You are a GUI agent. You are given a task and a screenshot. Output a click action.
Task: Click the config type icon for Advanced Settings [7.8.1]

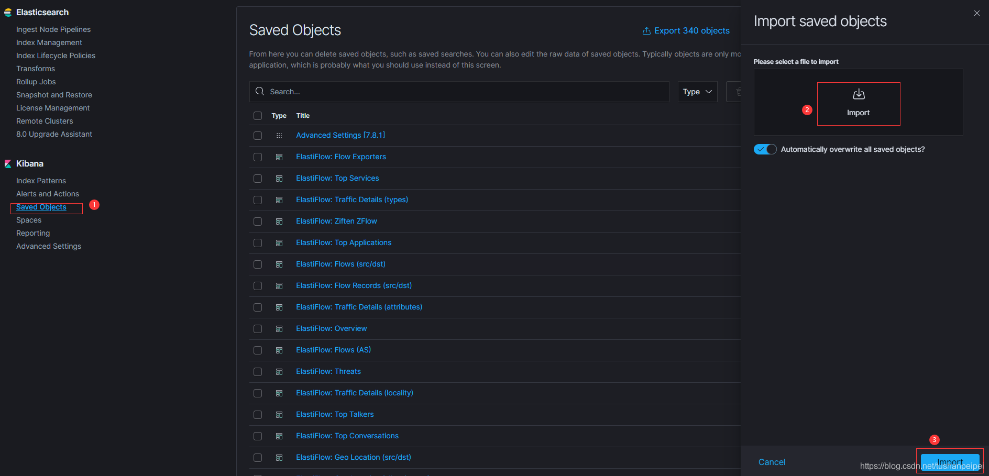[x=279, y=136]
